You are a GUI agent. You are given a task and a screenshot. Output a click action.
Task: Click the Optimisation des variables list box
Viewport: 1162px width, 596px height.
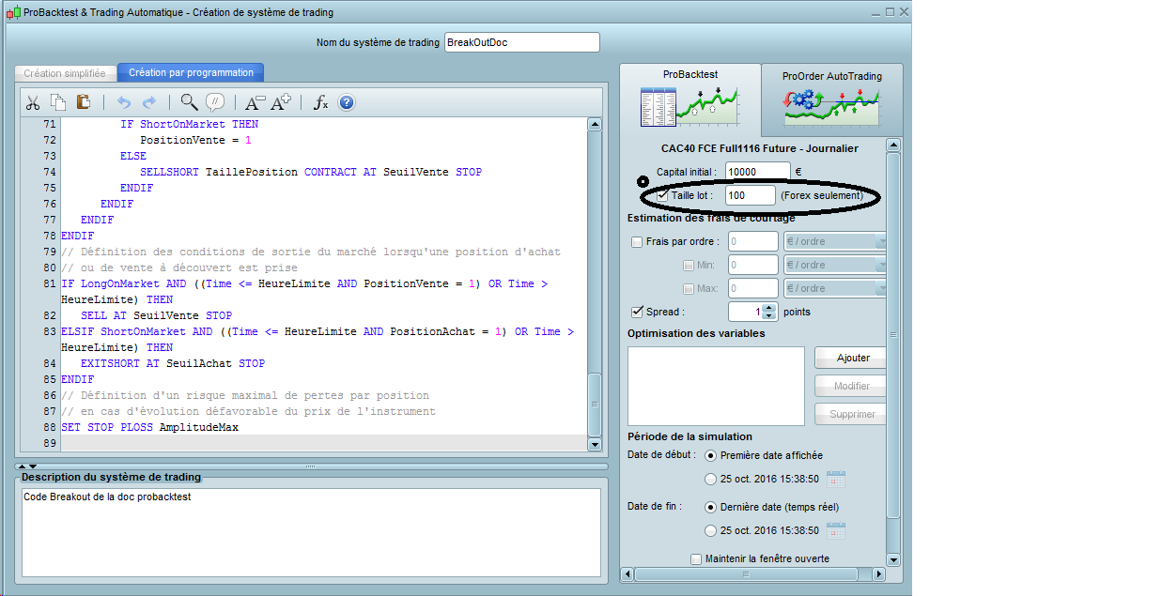[716, 386]
